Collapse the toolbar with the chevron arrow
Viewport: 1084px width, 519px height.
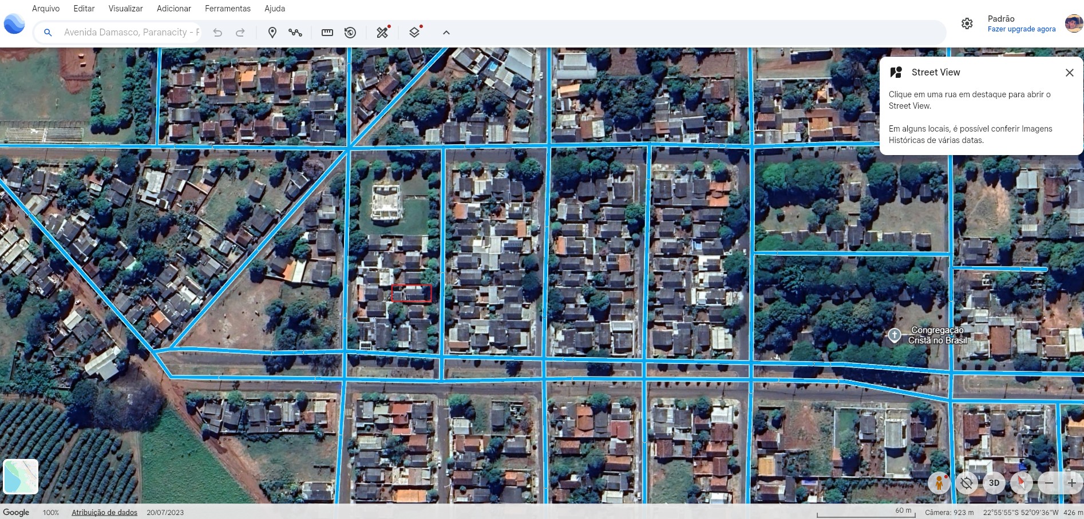pos(446,33)
